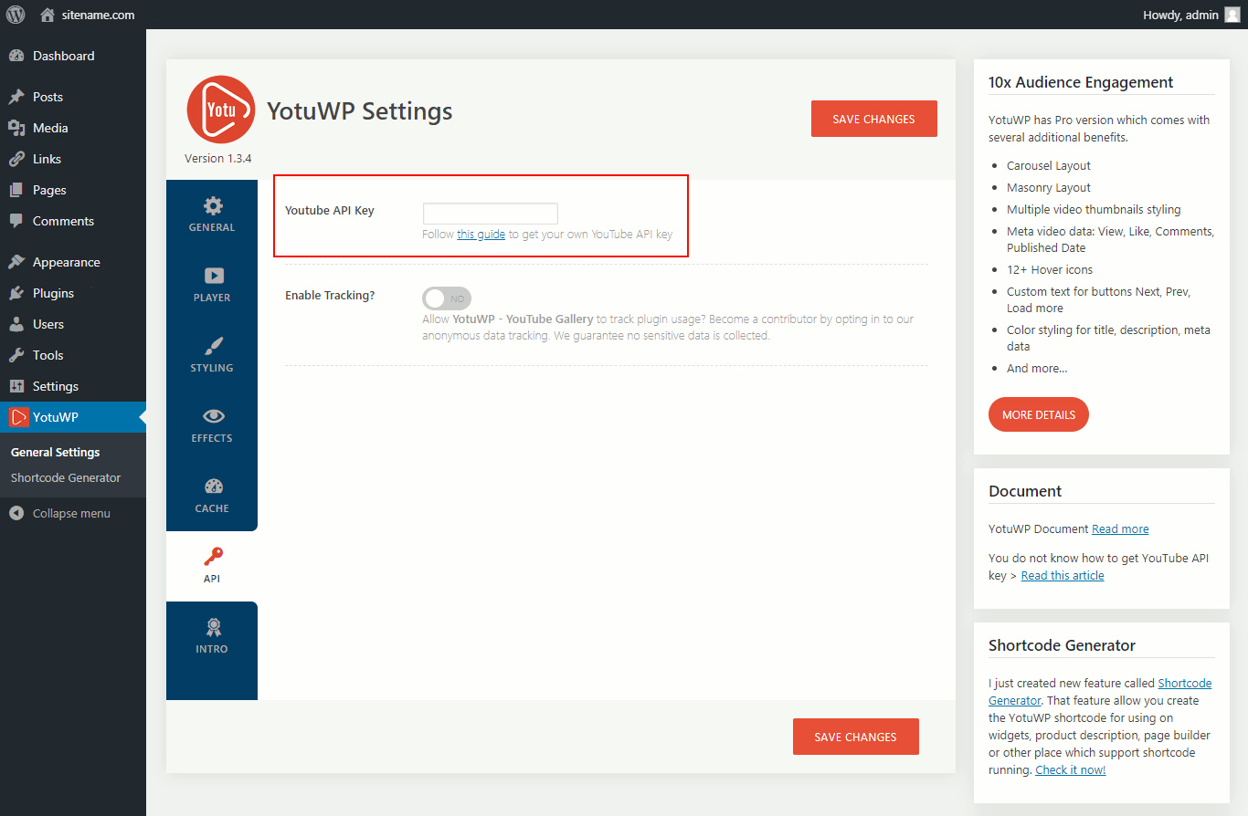1248x816 pixels.
Task: Click '12+ Hover icons' list item
Action: click(1050, 270)
